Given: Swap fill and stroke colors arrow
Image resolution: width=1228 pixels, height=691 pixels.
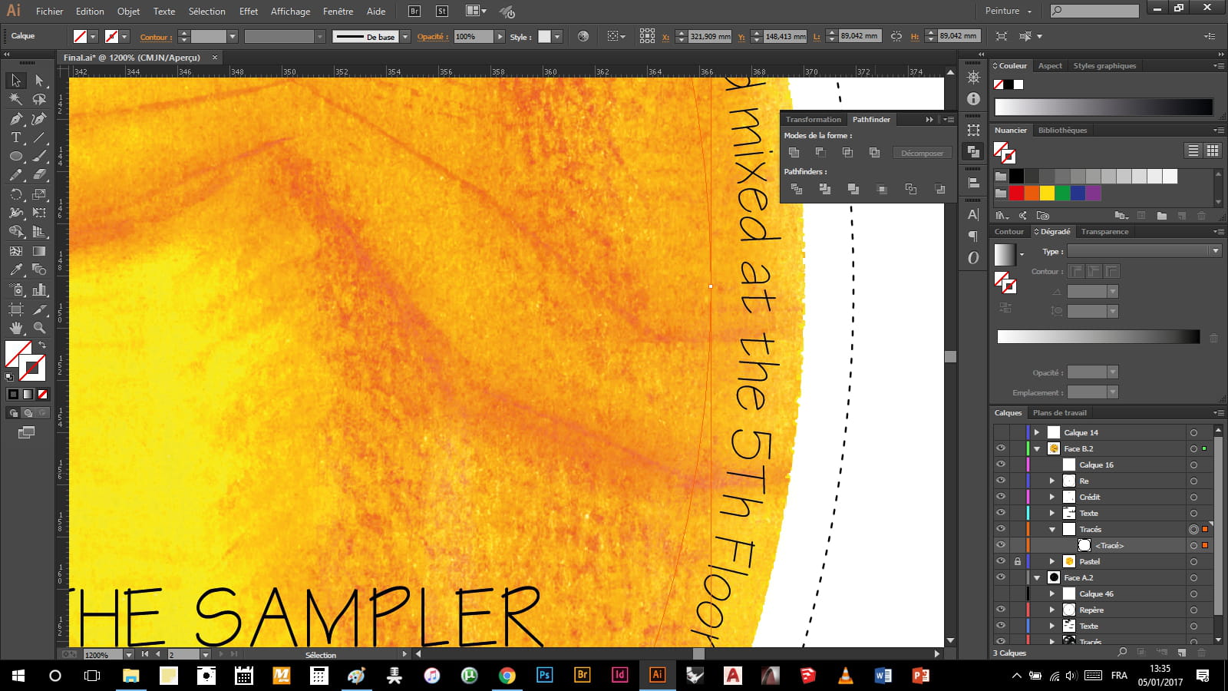Looking at the screenshot, I should [43, 345].
